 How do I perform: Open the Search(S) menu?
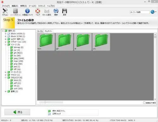coord(23,6)
